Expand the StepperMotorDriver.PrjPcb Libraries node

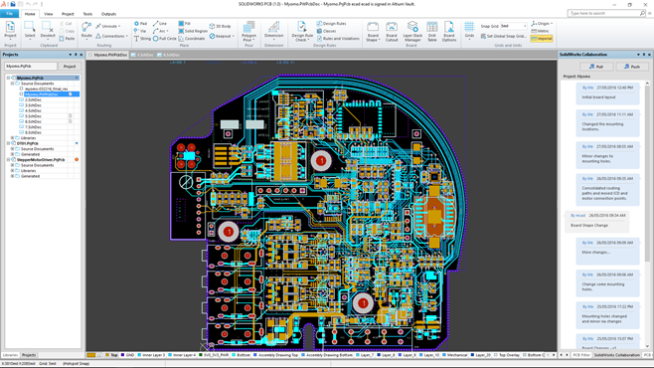click(x=13, y=171)
